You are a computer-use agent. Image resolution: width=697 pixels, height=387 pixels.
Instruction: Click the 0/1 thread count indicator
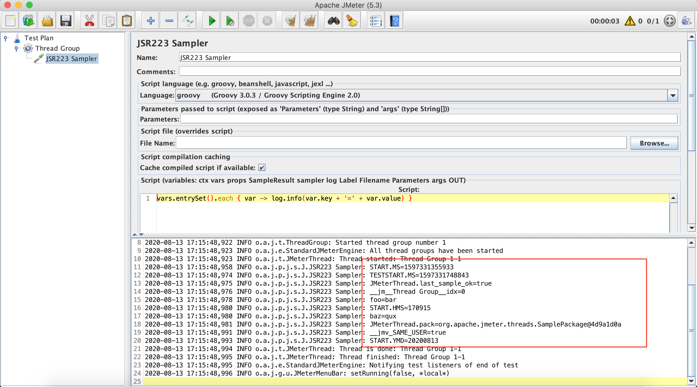[x=653, y=21]
